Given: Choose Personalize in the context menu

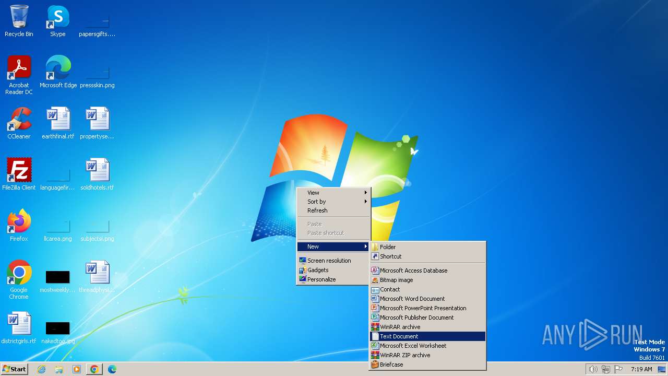Looking at the screenshot, I should click(x=333, y=279).
